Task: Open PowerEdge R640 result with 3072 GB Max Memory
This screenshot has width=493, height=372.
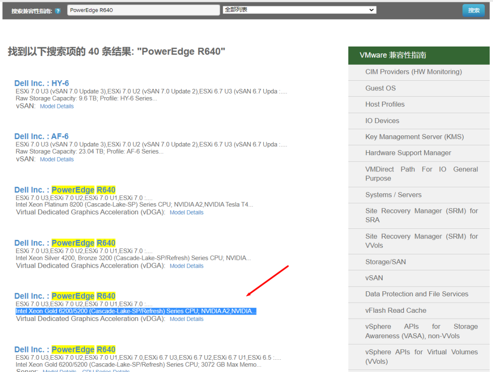Action: pos(65,349)
